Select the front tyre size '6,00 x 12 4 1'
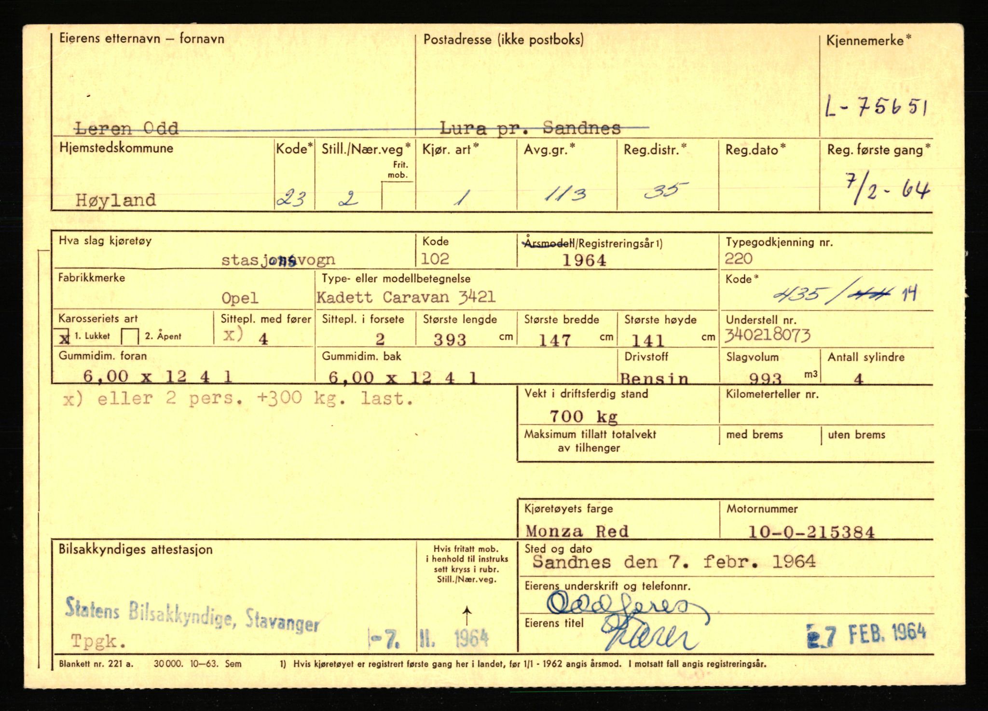 [x=158, y=376]
